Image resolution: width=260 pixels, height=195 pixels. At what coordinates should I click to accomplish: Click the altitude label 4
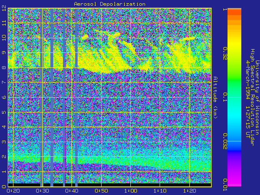click(4, 127)
